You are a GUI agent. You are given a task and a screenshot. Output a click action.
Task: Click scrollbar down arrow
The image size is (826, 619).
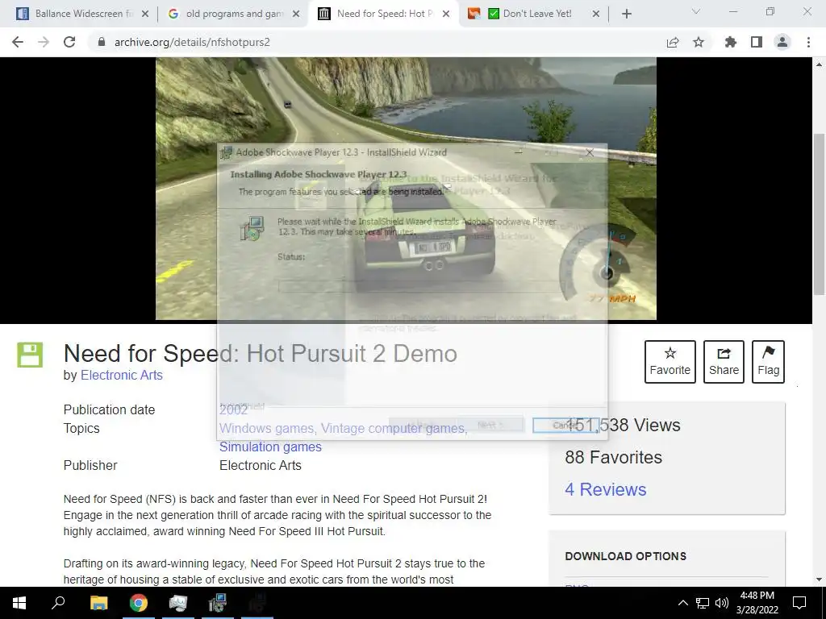pyautogui.click(x=819, y=580)
